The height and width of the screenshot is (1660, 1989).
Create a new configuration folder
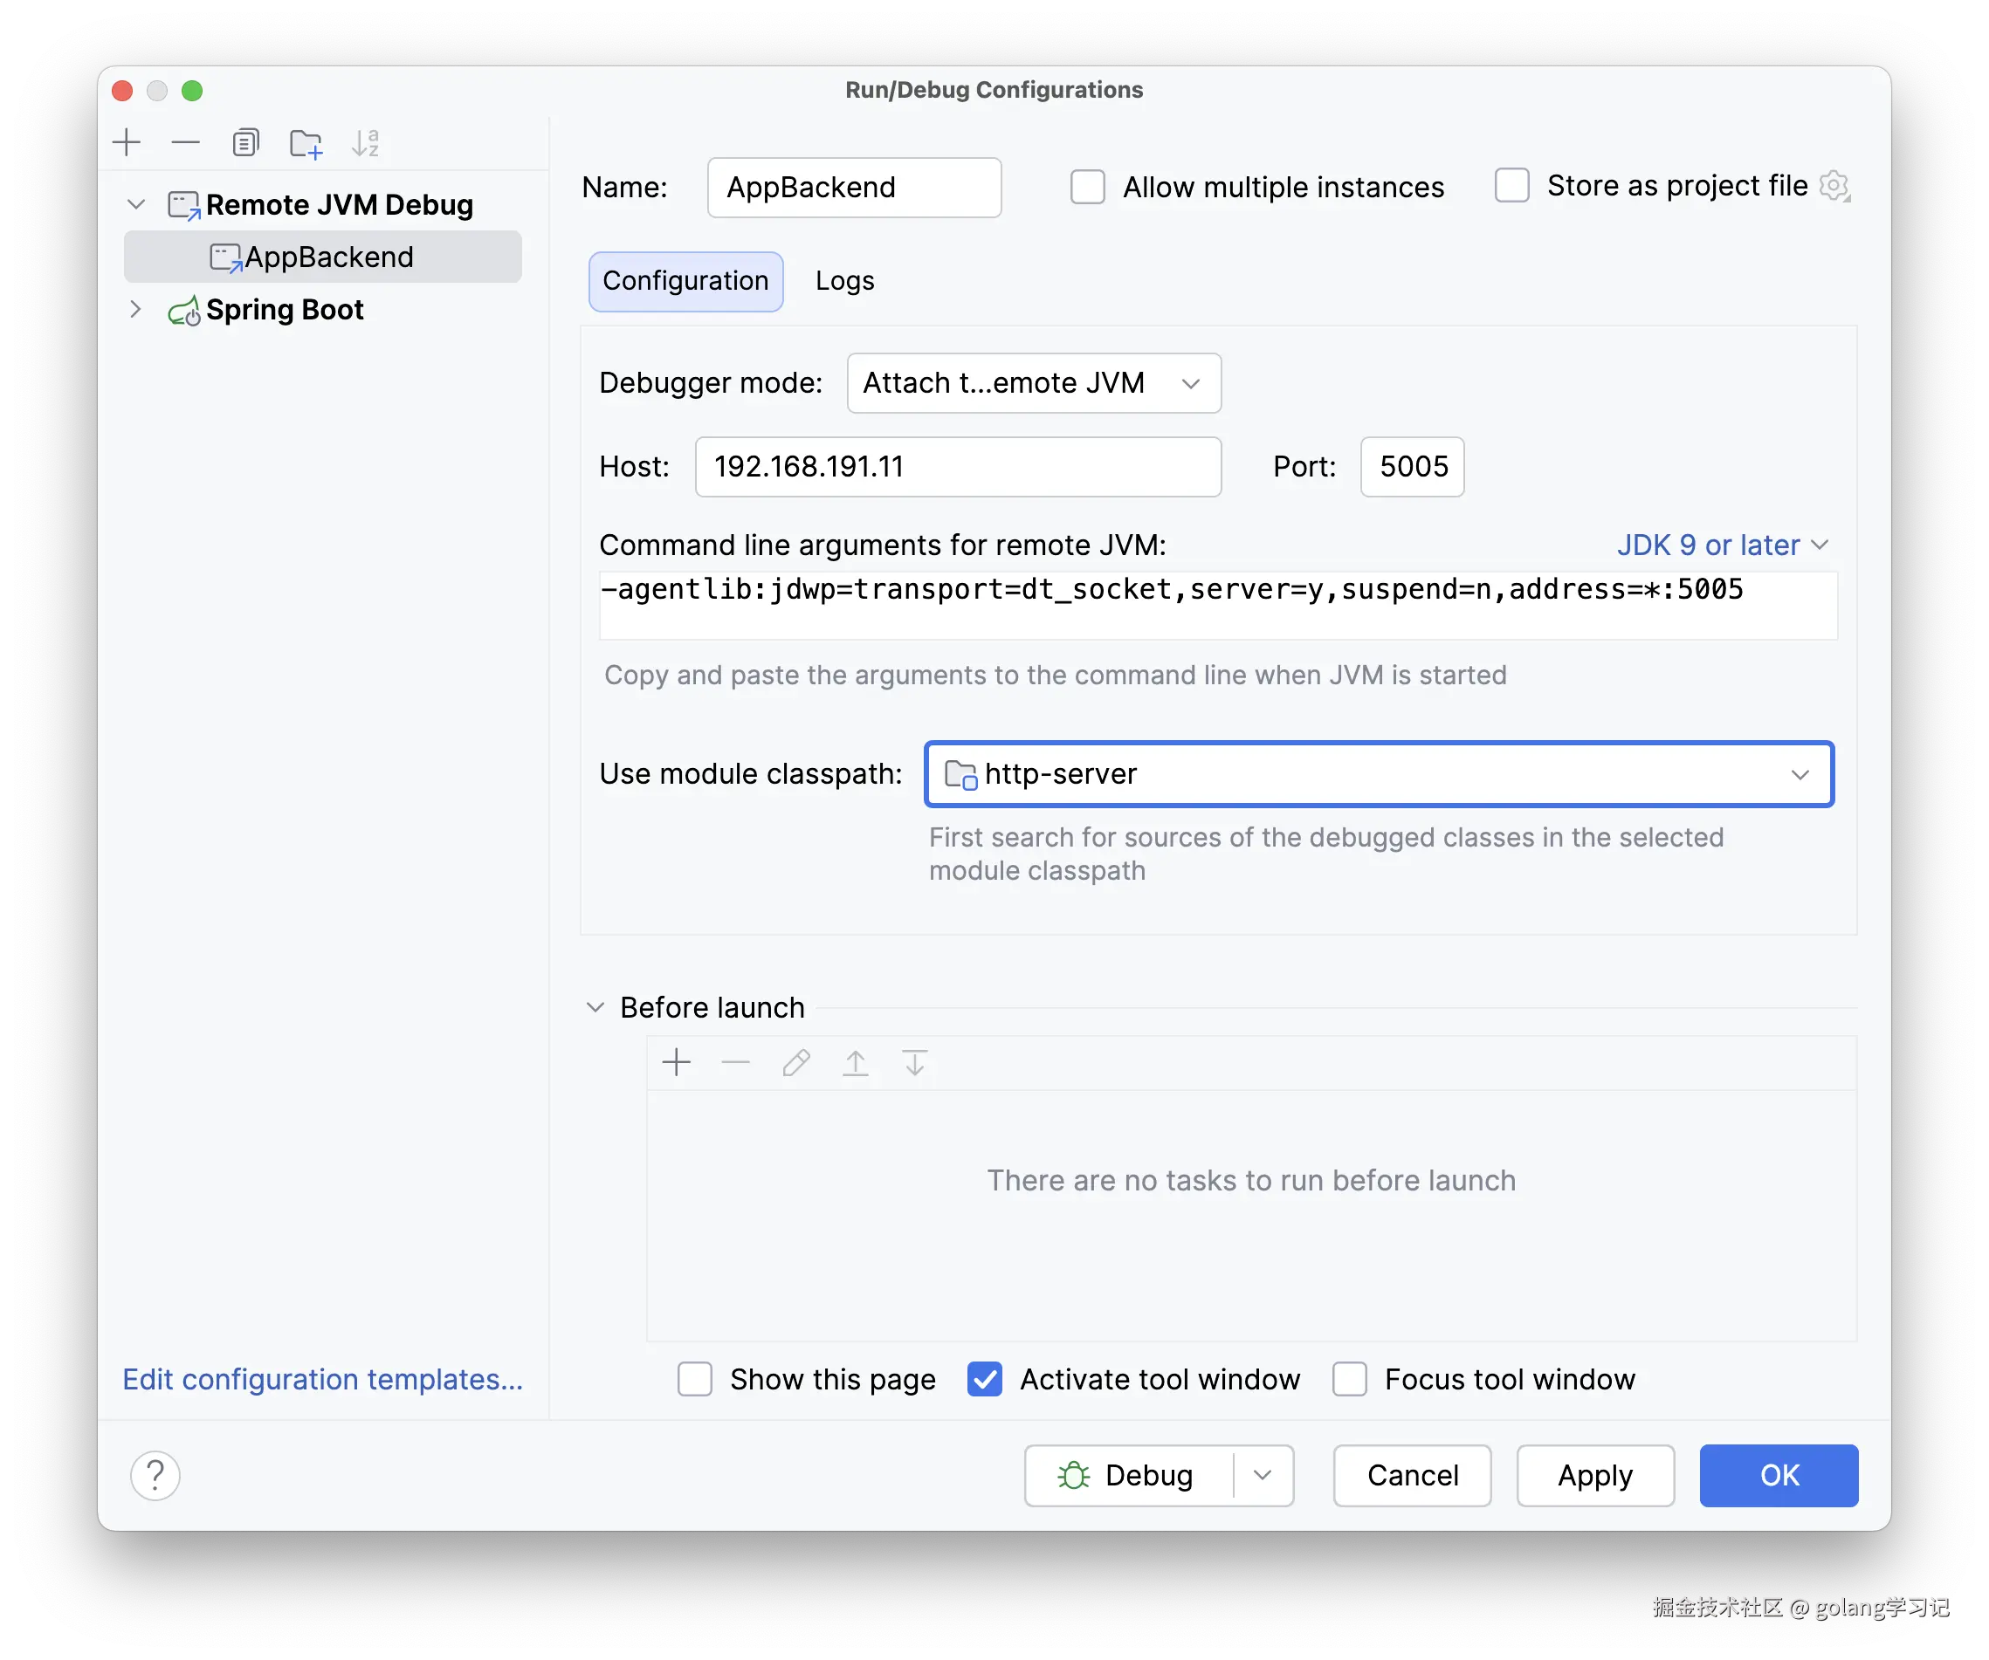[x=305, y=142]
